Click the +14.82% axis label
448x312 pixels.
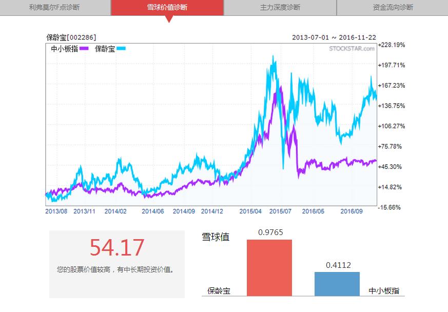389,187
